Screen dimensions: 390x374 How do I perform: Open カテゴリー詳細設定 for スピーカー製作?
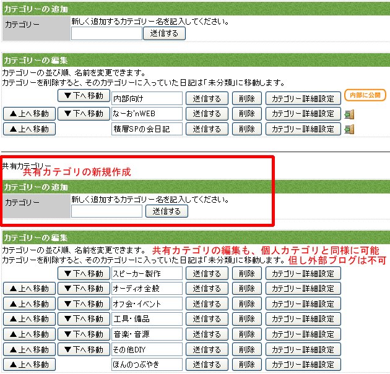[303, 273]
